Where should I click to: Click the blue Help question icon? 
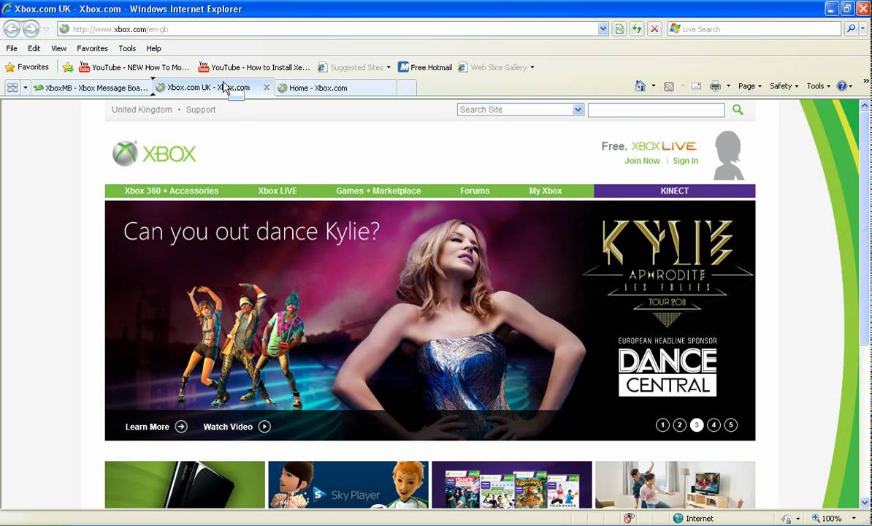coord(842,86)
